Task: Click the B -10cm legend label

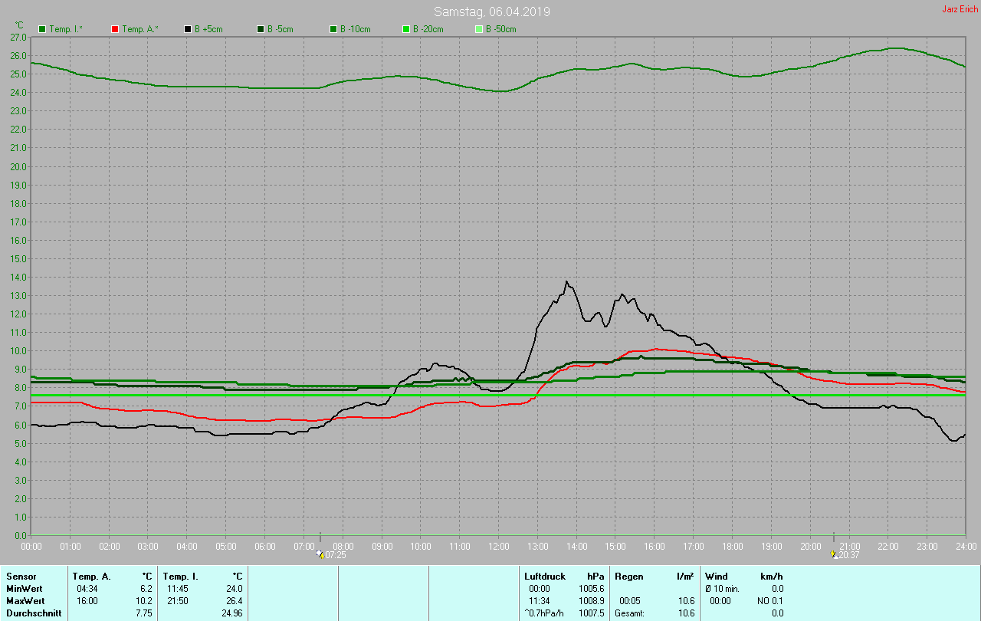Action: [x=356, y=29]
